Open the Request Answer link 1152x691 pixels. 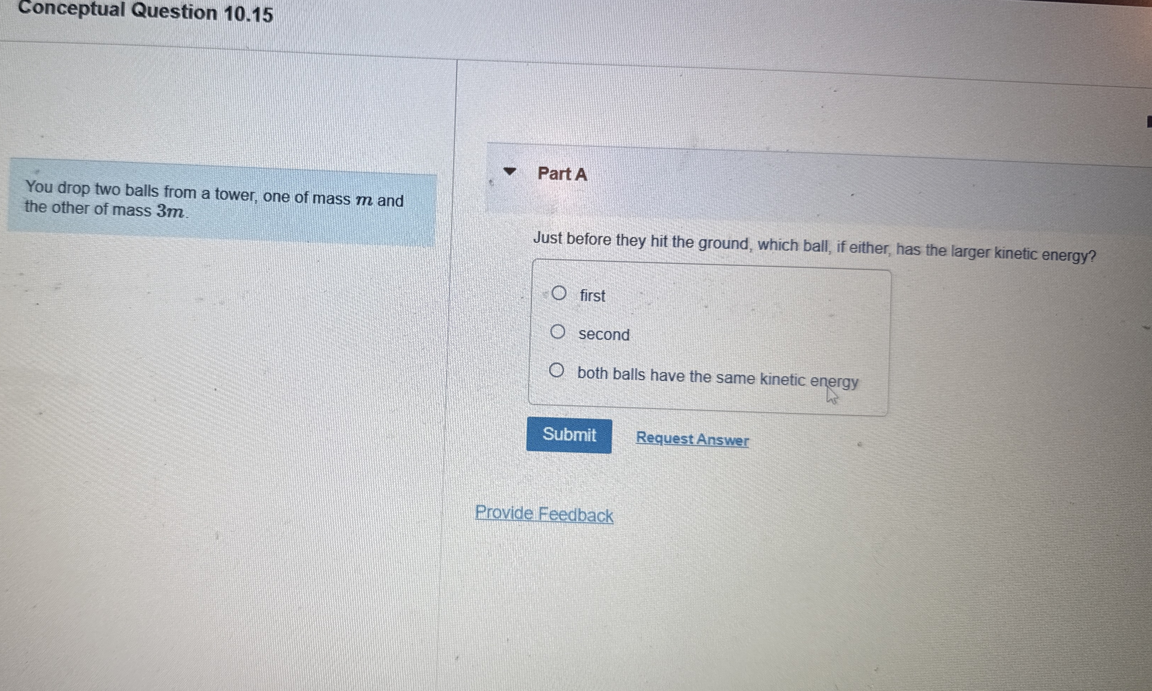(692, 439)
